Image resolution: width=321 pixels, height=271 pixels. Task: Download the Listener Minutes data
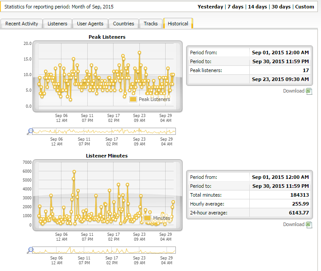pyautogui.click(x=294, y=224)
